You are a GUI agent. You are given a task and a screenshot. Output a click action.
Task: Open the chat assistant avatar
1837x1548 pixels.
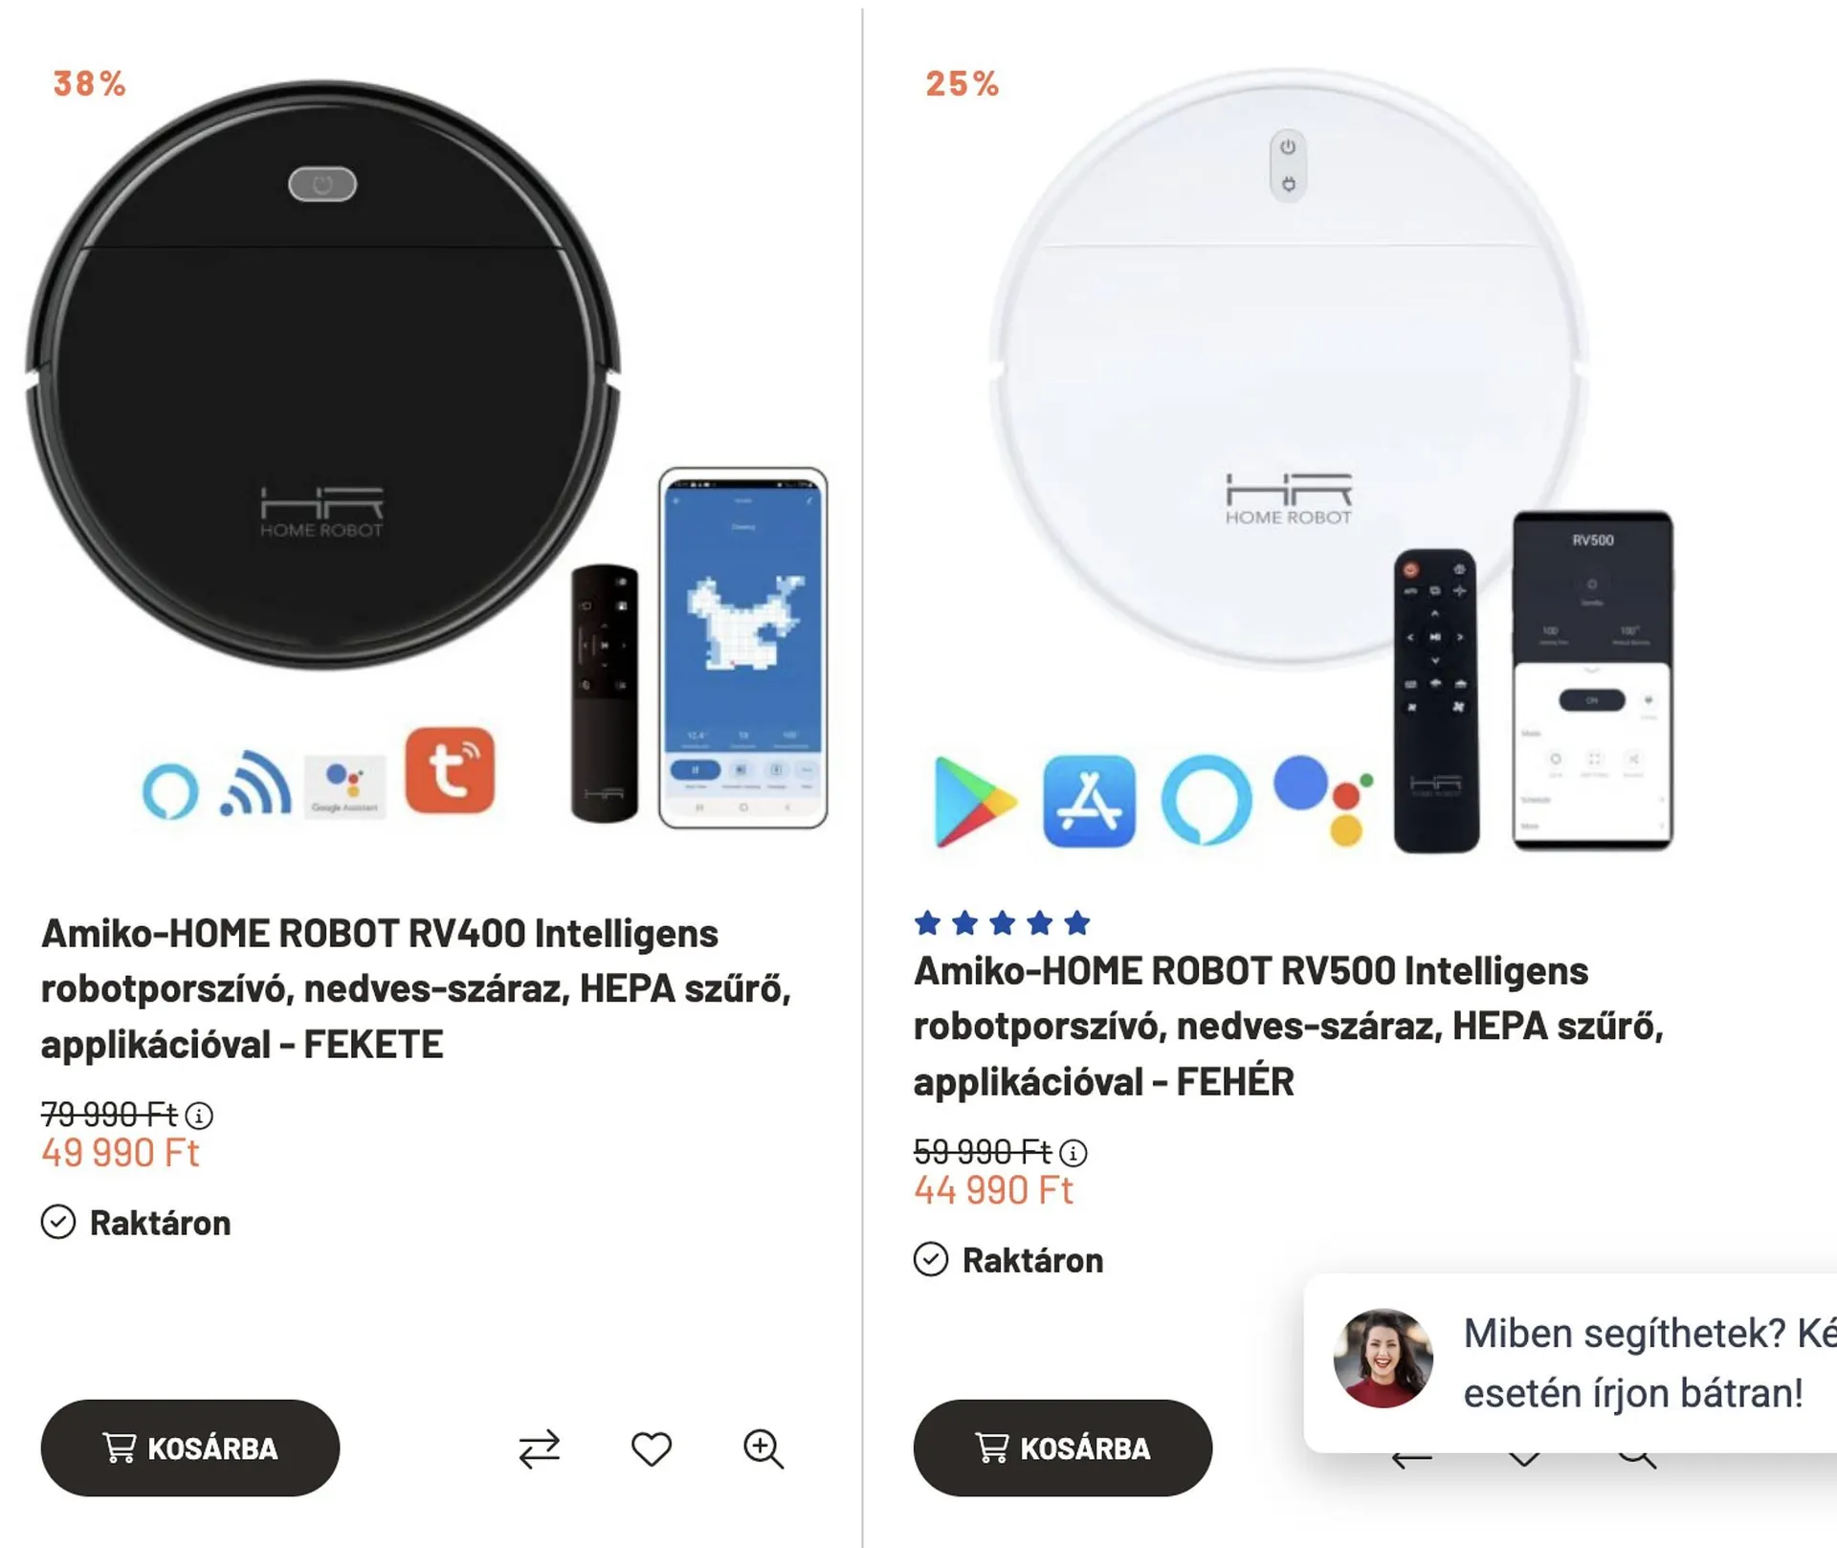pos(1383,1359)
